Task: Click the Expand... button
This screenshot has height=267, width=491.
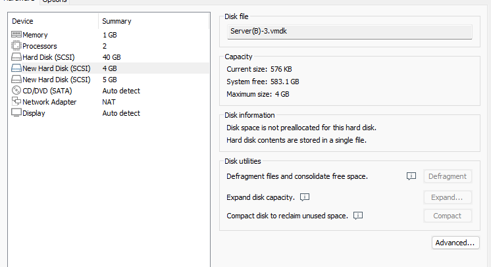Action: point(448,197)
